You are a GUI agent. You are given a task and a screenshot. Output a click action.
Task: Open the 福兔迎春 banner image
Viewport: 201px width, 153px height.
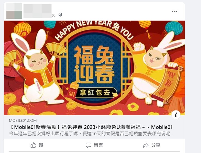[94, 68]
